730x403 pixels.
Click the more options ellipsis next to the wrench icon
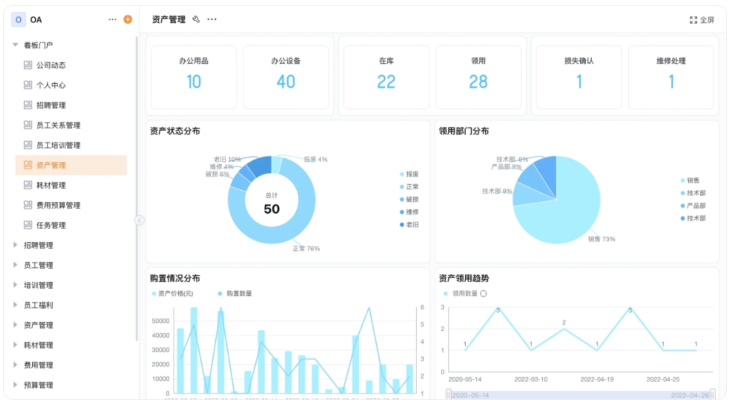213,19
